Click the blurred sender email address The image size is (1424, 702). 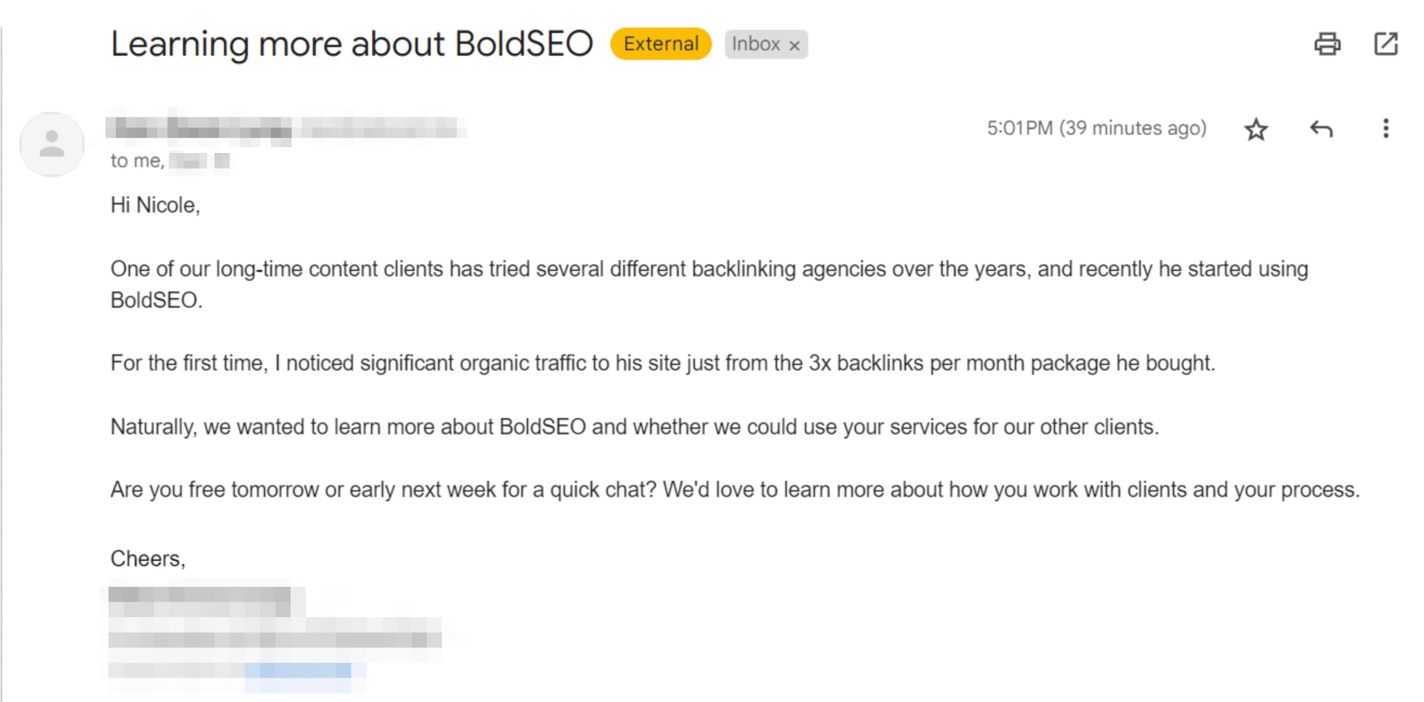(x=383, y=128)
